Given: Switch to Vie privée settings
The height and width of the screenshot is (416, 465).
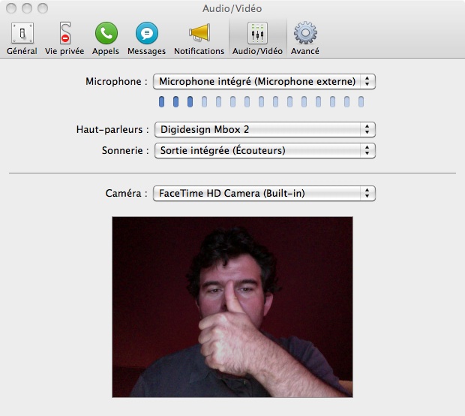Looking at the screenshot, I should click(64, 38).
